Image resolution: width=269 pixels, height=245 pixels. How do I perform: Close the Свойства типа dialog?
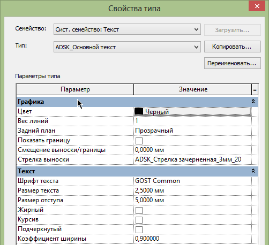(257, 6)
